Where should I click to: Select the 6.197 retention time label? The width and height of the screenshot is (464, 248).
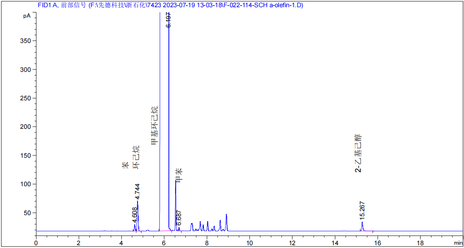coord(168,20)
